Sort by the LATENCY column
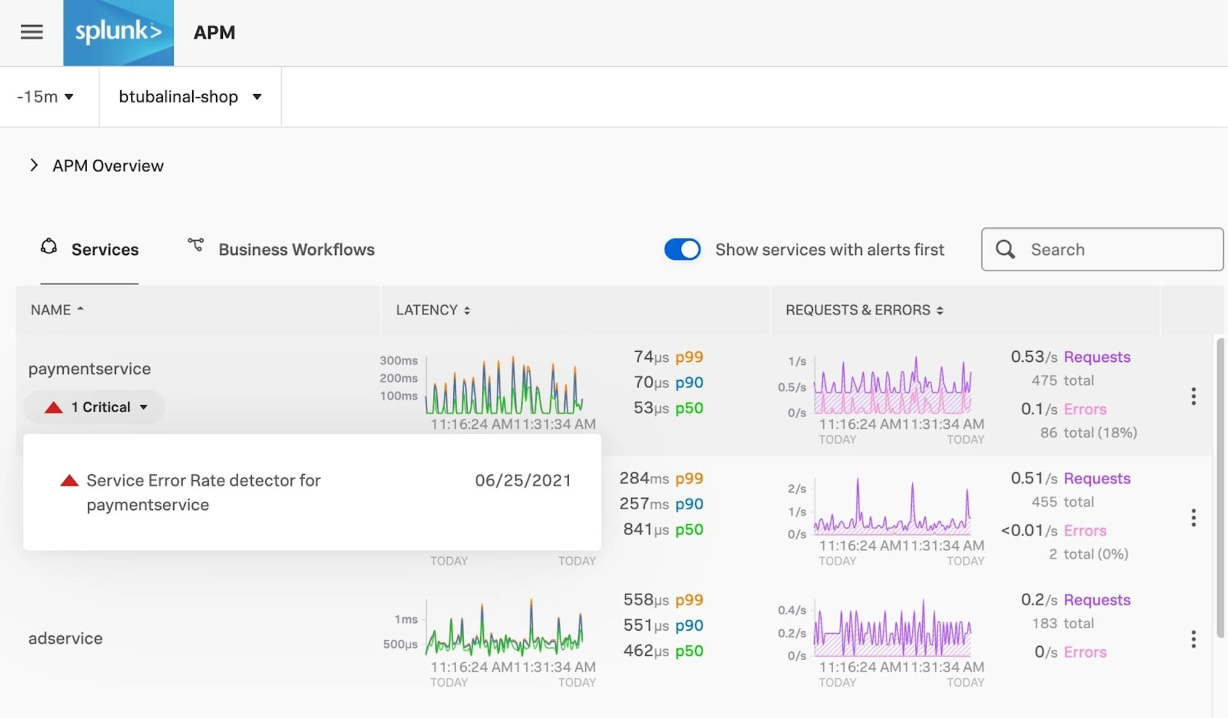This screenshot has height=718, width=1228. coord(433,310)
